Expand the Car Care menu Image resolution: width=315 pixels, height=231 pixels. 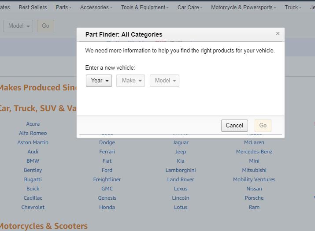[x=190, y=7]
